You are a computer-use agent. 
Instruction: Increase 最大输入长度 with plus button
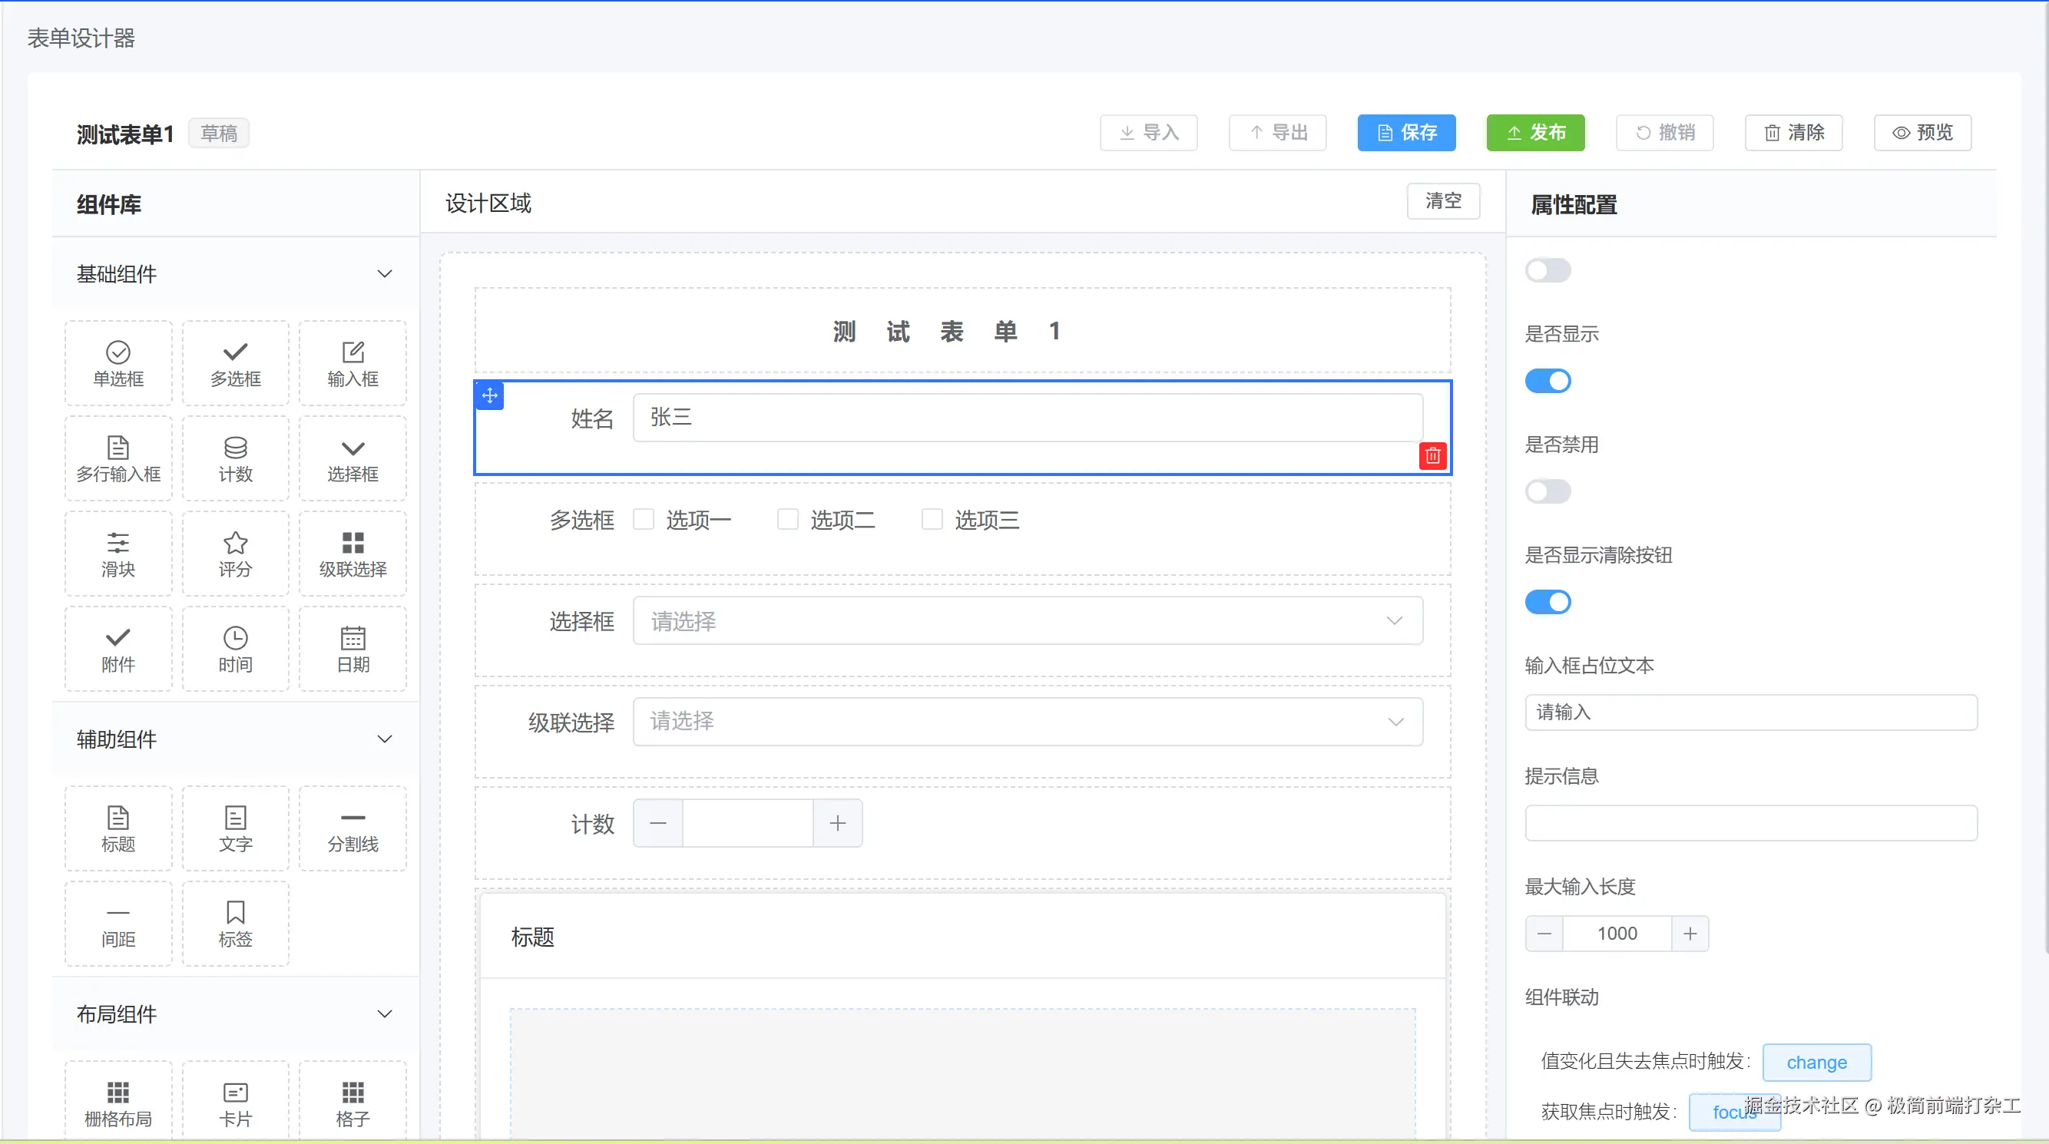coord(1690,934)
